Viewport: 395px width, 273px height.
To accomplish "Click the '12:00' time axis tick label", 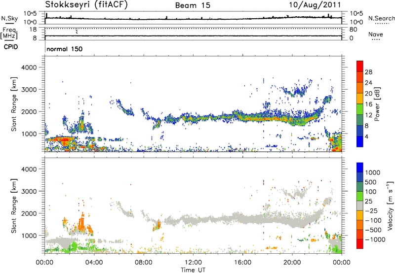I will click(193, 263).
